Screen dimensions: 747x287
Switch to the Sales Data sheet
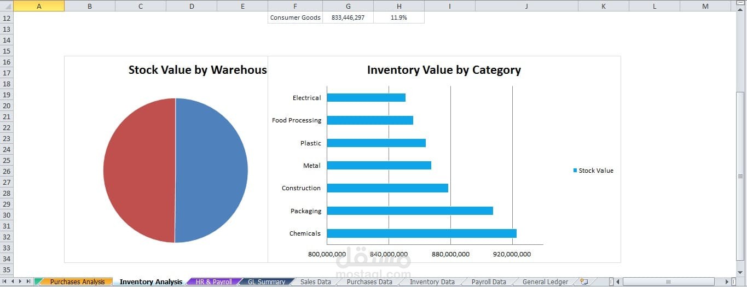click(315, 282)
